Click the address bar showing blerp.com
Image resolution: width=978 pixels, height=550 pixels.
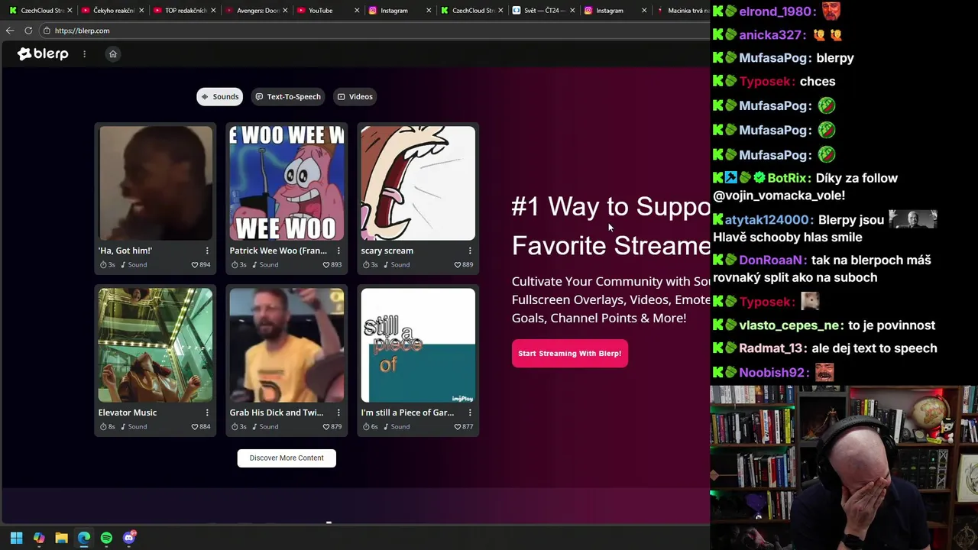(x=374, y=31)
